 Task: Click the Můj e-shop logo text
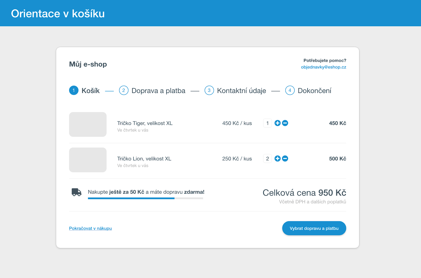[x=88, y=64]
